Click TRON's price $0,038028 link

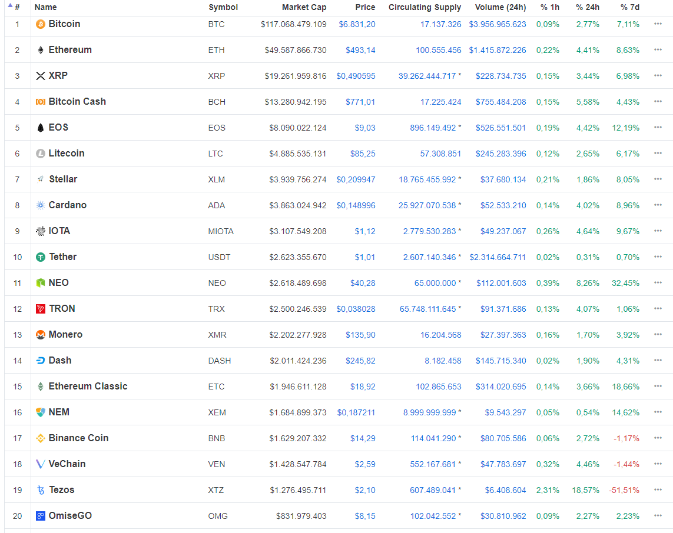[x=356, y=309]
